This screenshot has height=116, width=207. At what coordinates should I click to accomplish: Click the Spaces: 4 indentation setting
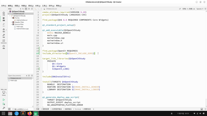point(200,9)
